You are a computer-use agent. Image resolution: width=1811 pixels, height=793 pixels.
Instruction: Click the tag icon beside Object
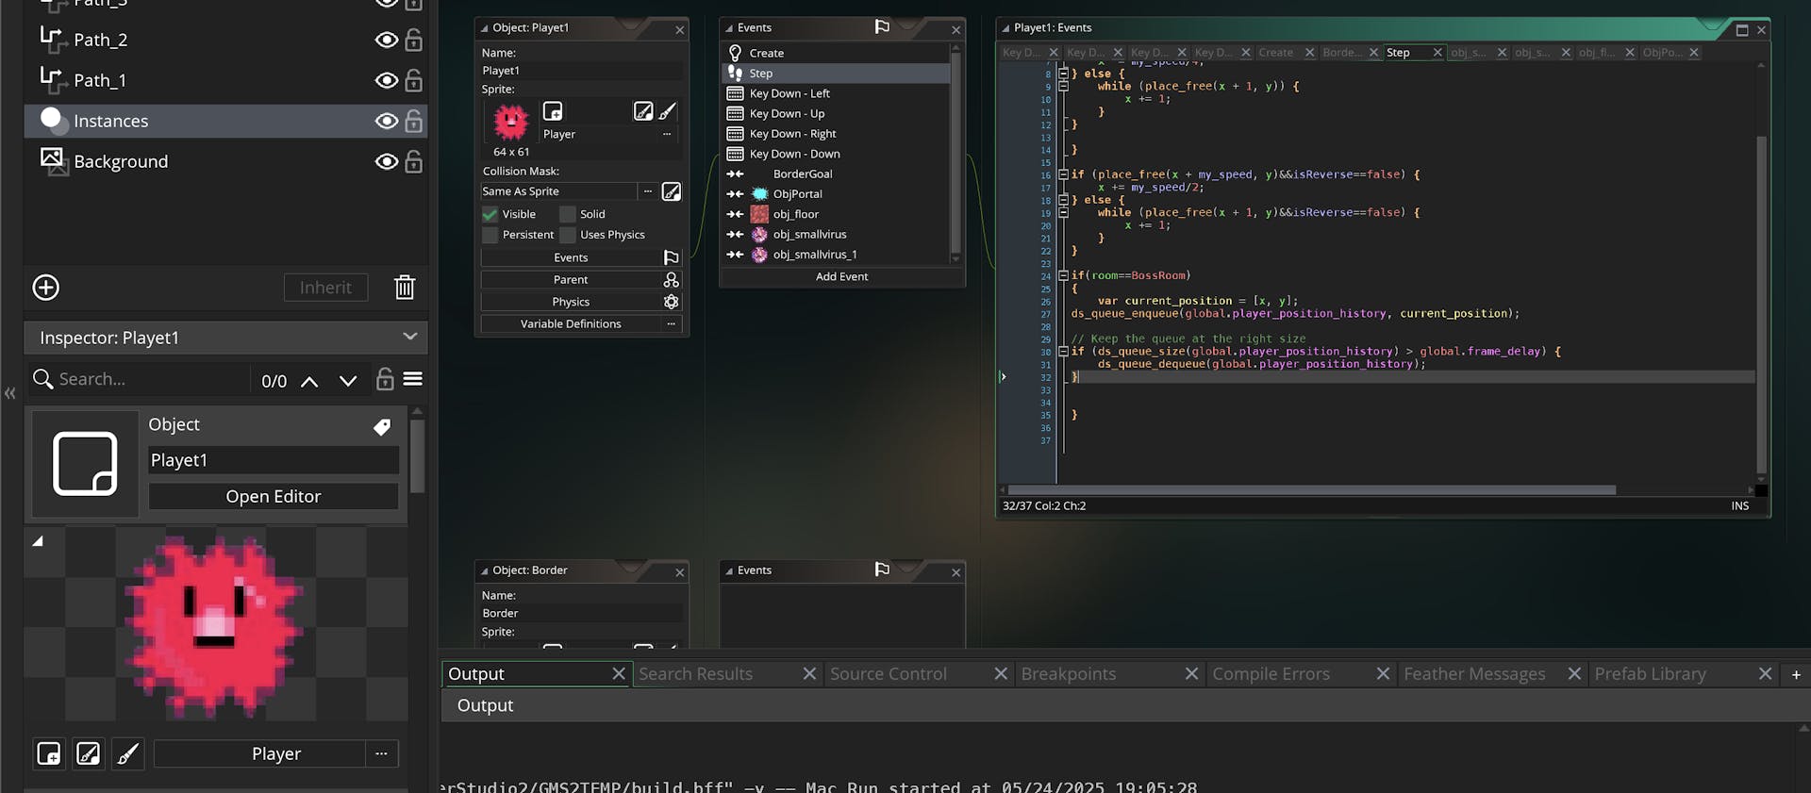pyautogui.click(x=382, y=427)
